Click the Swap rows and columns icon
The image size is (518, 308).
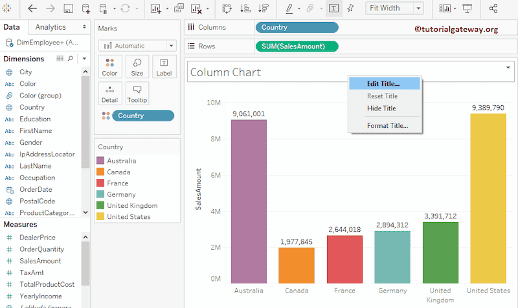(x=227, y=8)
